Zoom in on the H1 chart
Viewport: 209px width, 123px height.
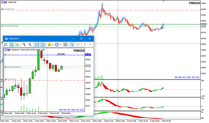click(24, 44)
